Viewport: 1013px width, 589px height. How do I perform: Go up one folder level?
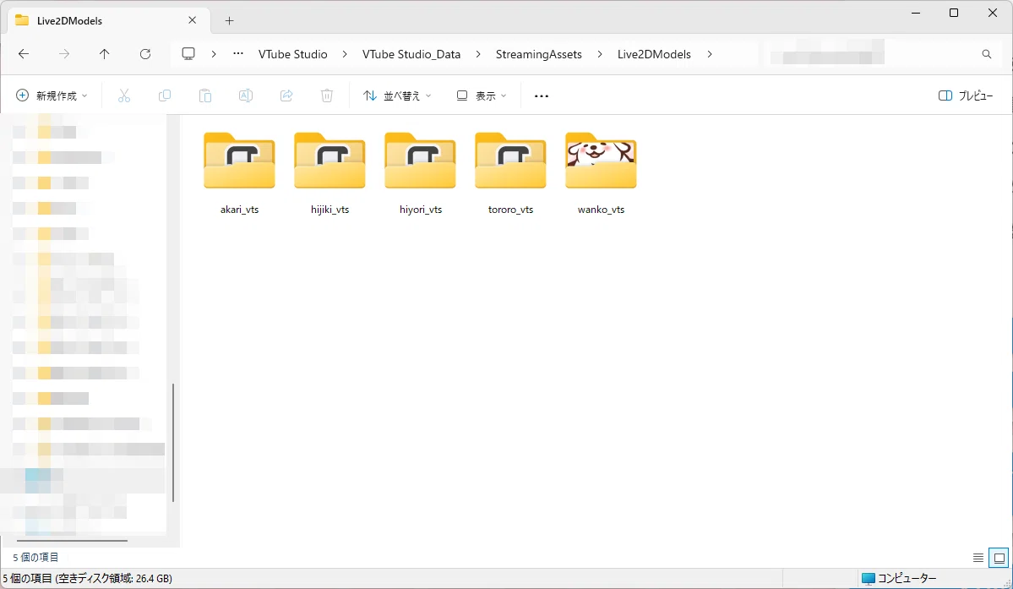tap(104, 54)
